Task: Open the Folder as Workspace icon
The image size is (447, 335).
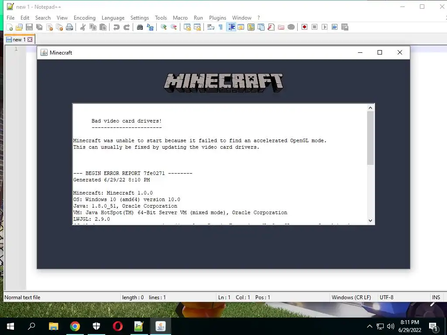Action: (x=281, y=27)
